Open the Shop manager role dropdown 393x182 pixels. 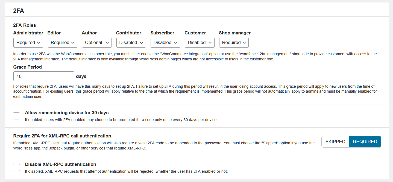[234, 42]
